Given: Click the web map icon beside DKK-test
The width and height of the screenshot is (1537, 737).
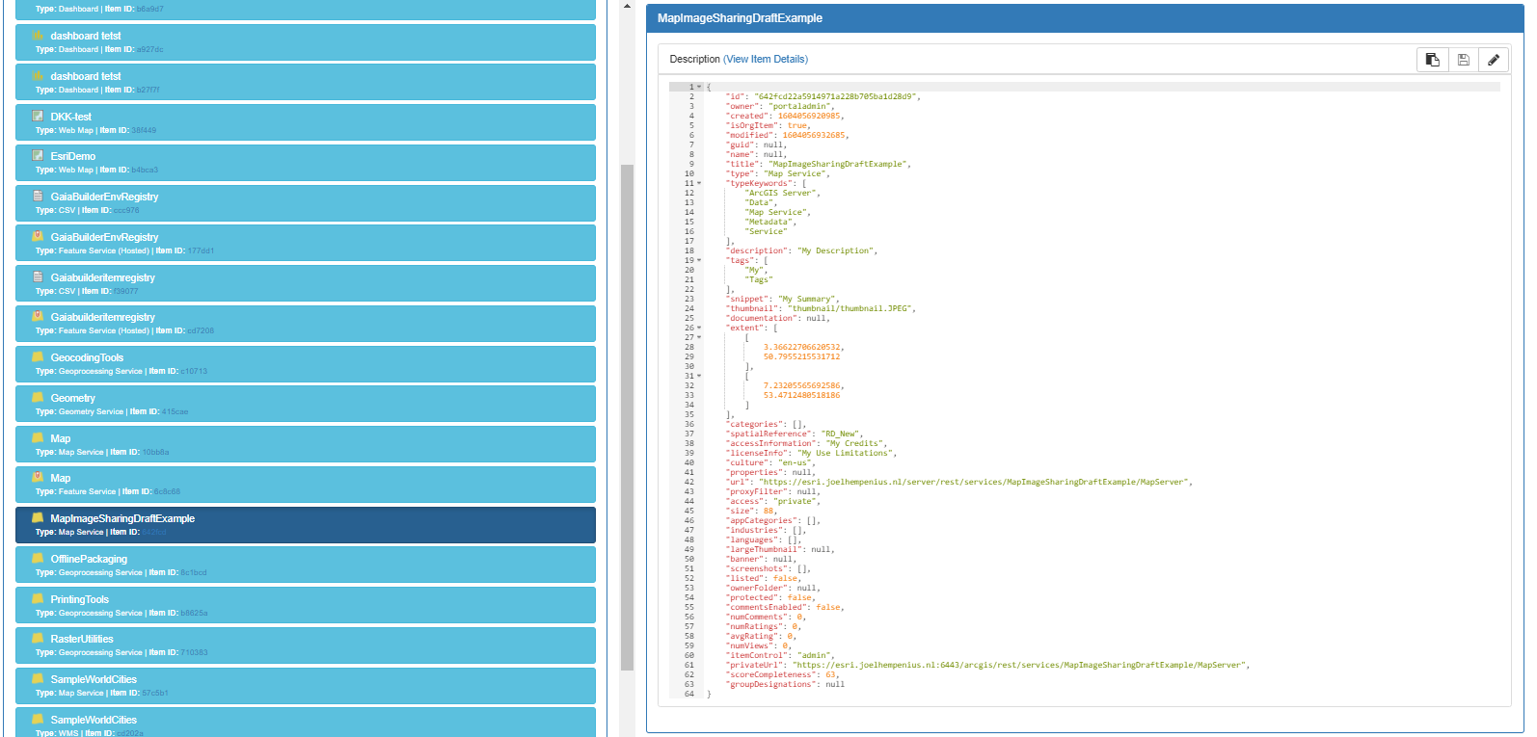Looking at the screenshot, I should [38, 116].
